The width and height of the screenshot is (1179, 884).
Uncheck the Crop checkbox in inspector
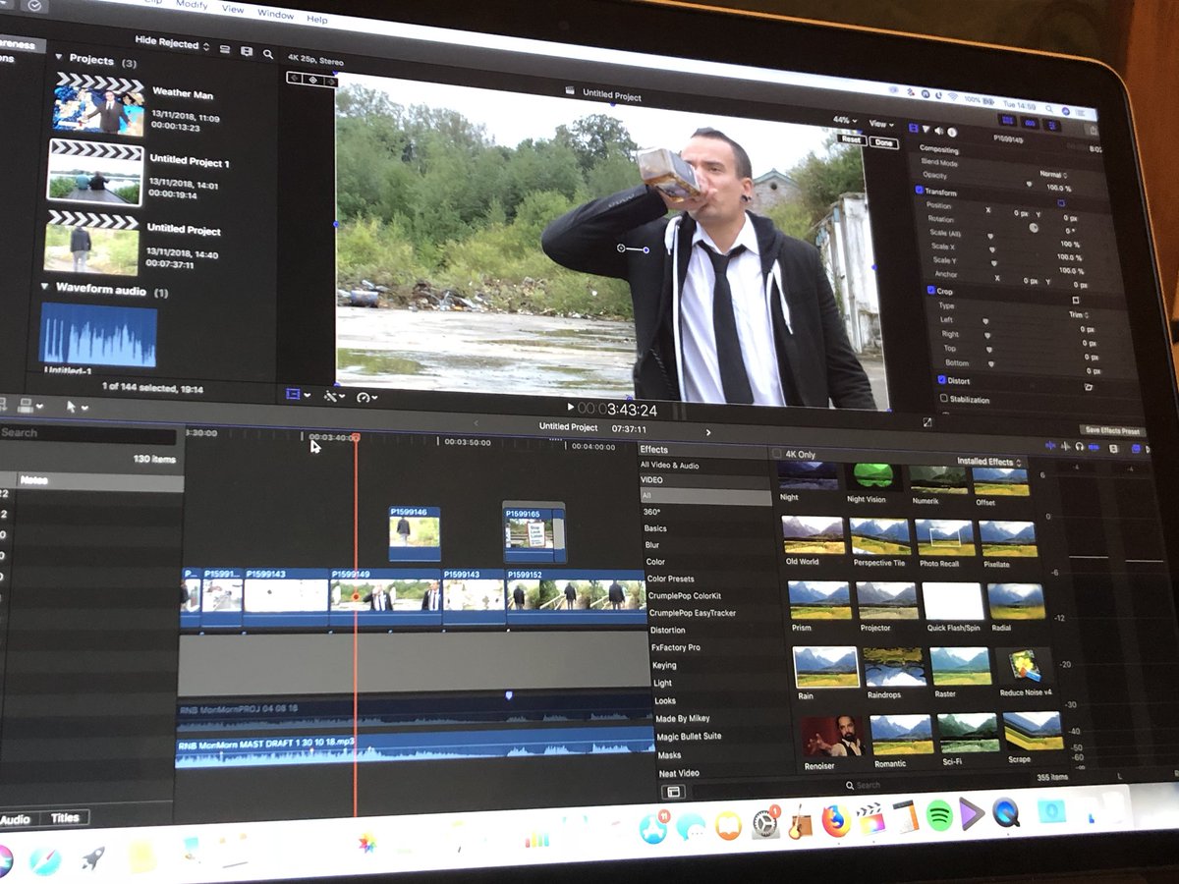pos(931,291)
